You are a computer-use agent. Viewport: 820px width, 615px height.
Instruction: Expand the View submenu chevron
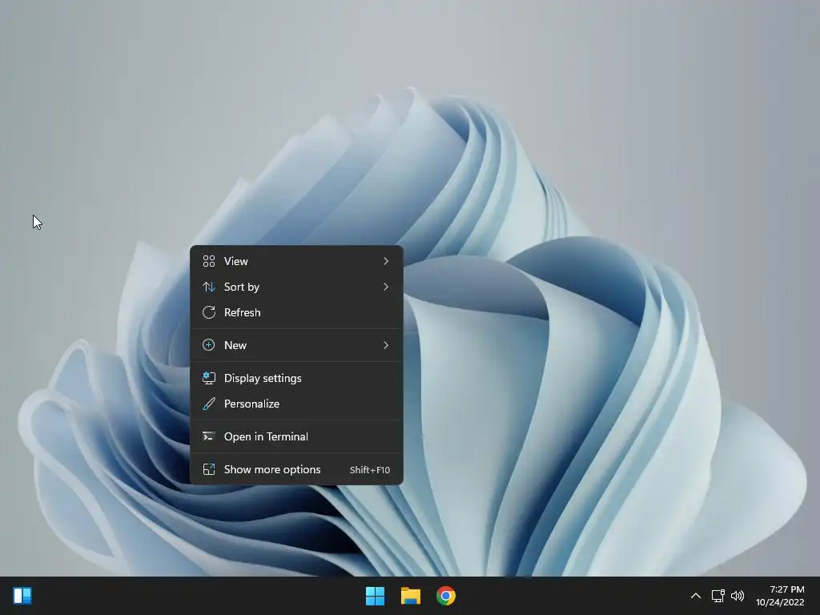pyautogui.click(x=386, y=261)
